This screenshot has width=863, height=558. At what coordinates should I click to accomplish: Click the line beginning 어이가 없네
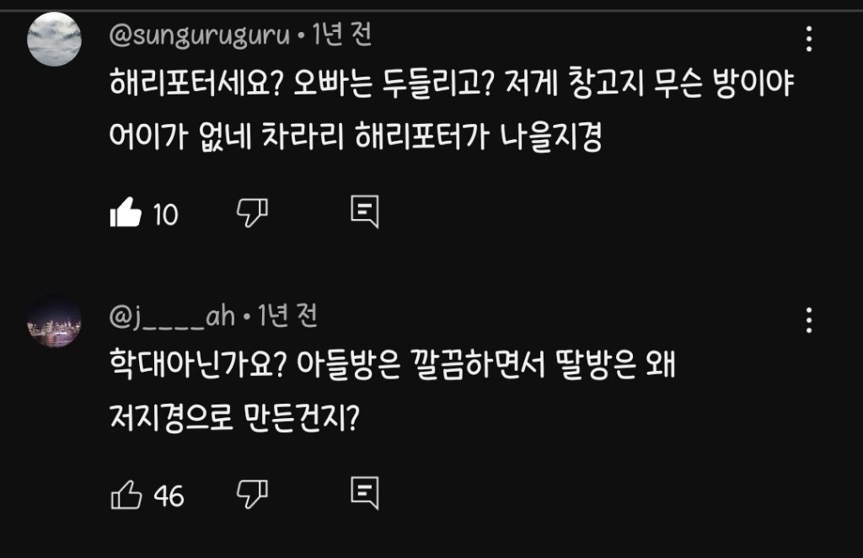pos(355,136)
